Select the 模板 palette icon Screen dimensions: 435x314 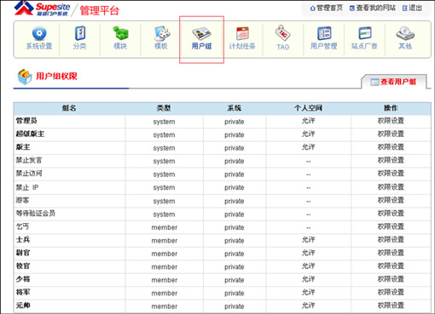tap(161, 33)
